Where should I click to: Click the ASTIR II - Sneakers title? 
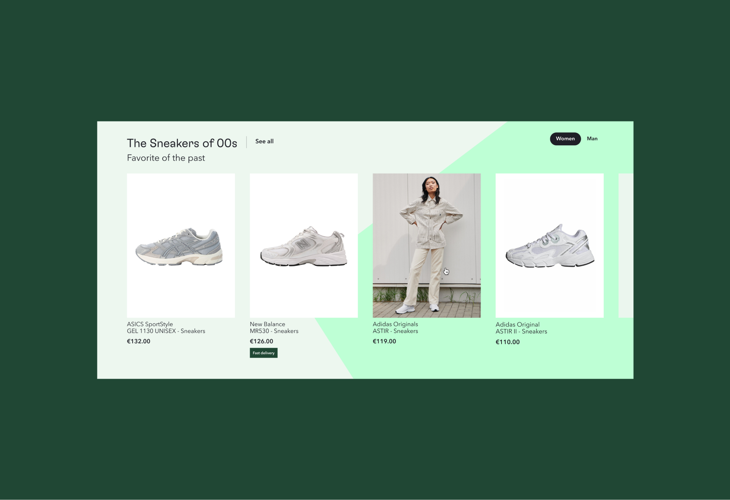tap(521, 331)
